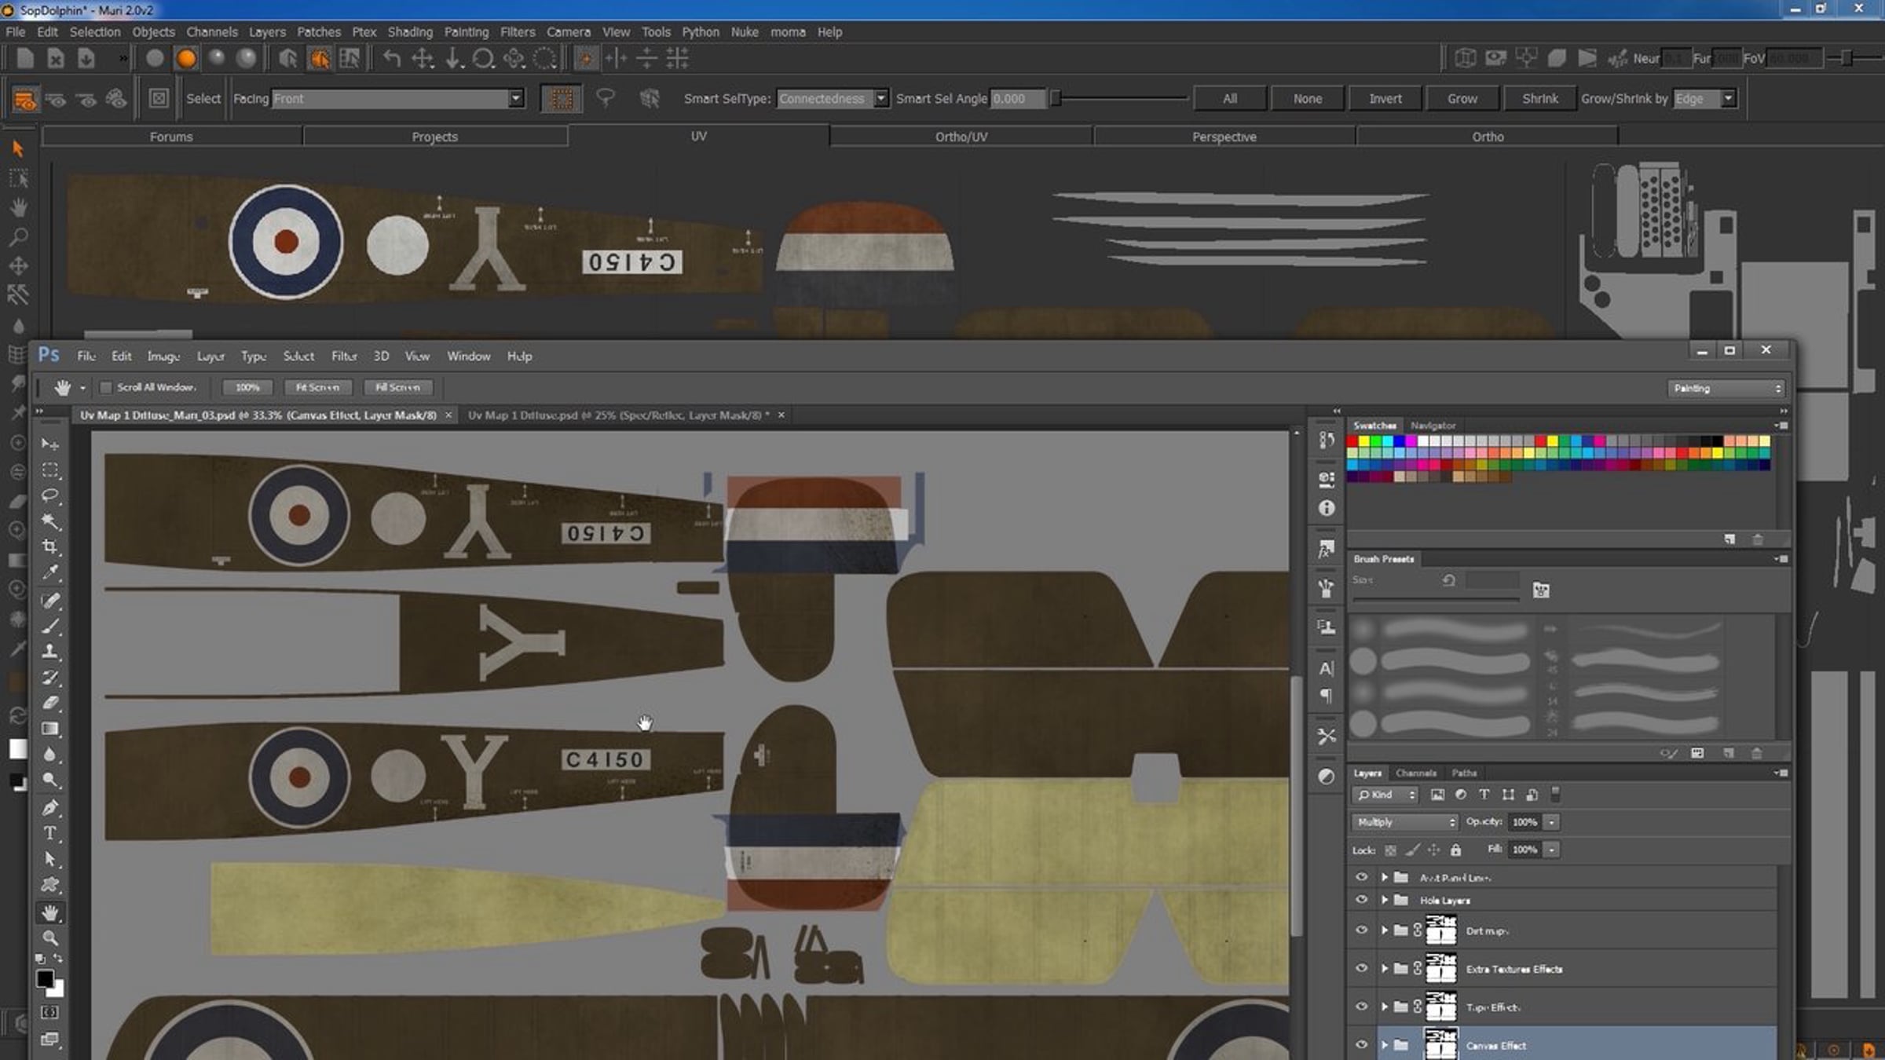Click the Fill Screen button in Photoshop
The width and height of the screenshot is (1885, 1060).
click(x=397, y=388)
